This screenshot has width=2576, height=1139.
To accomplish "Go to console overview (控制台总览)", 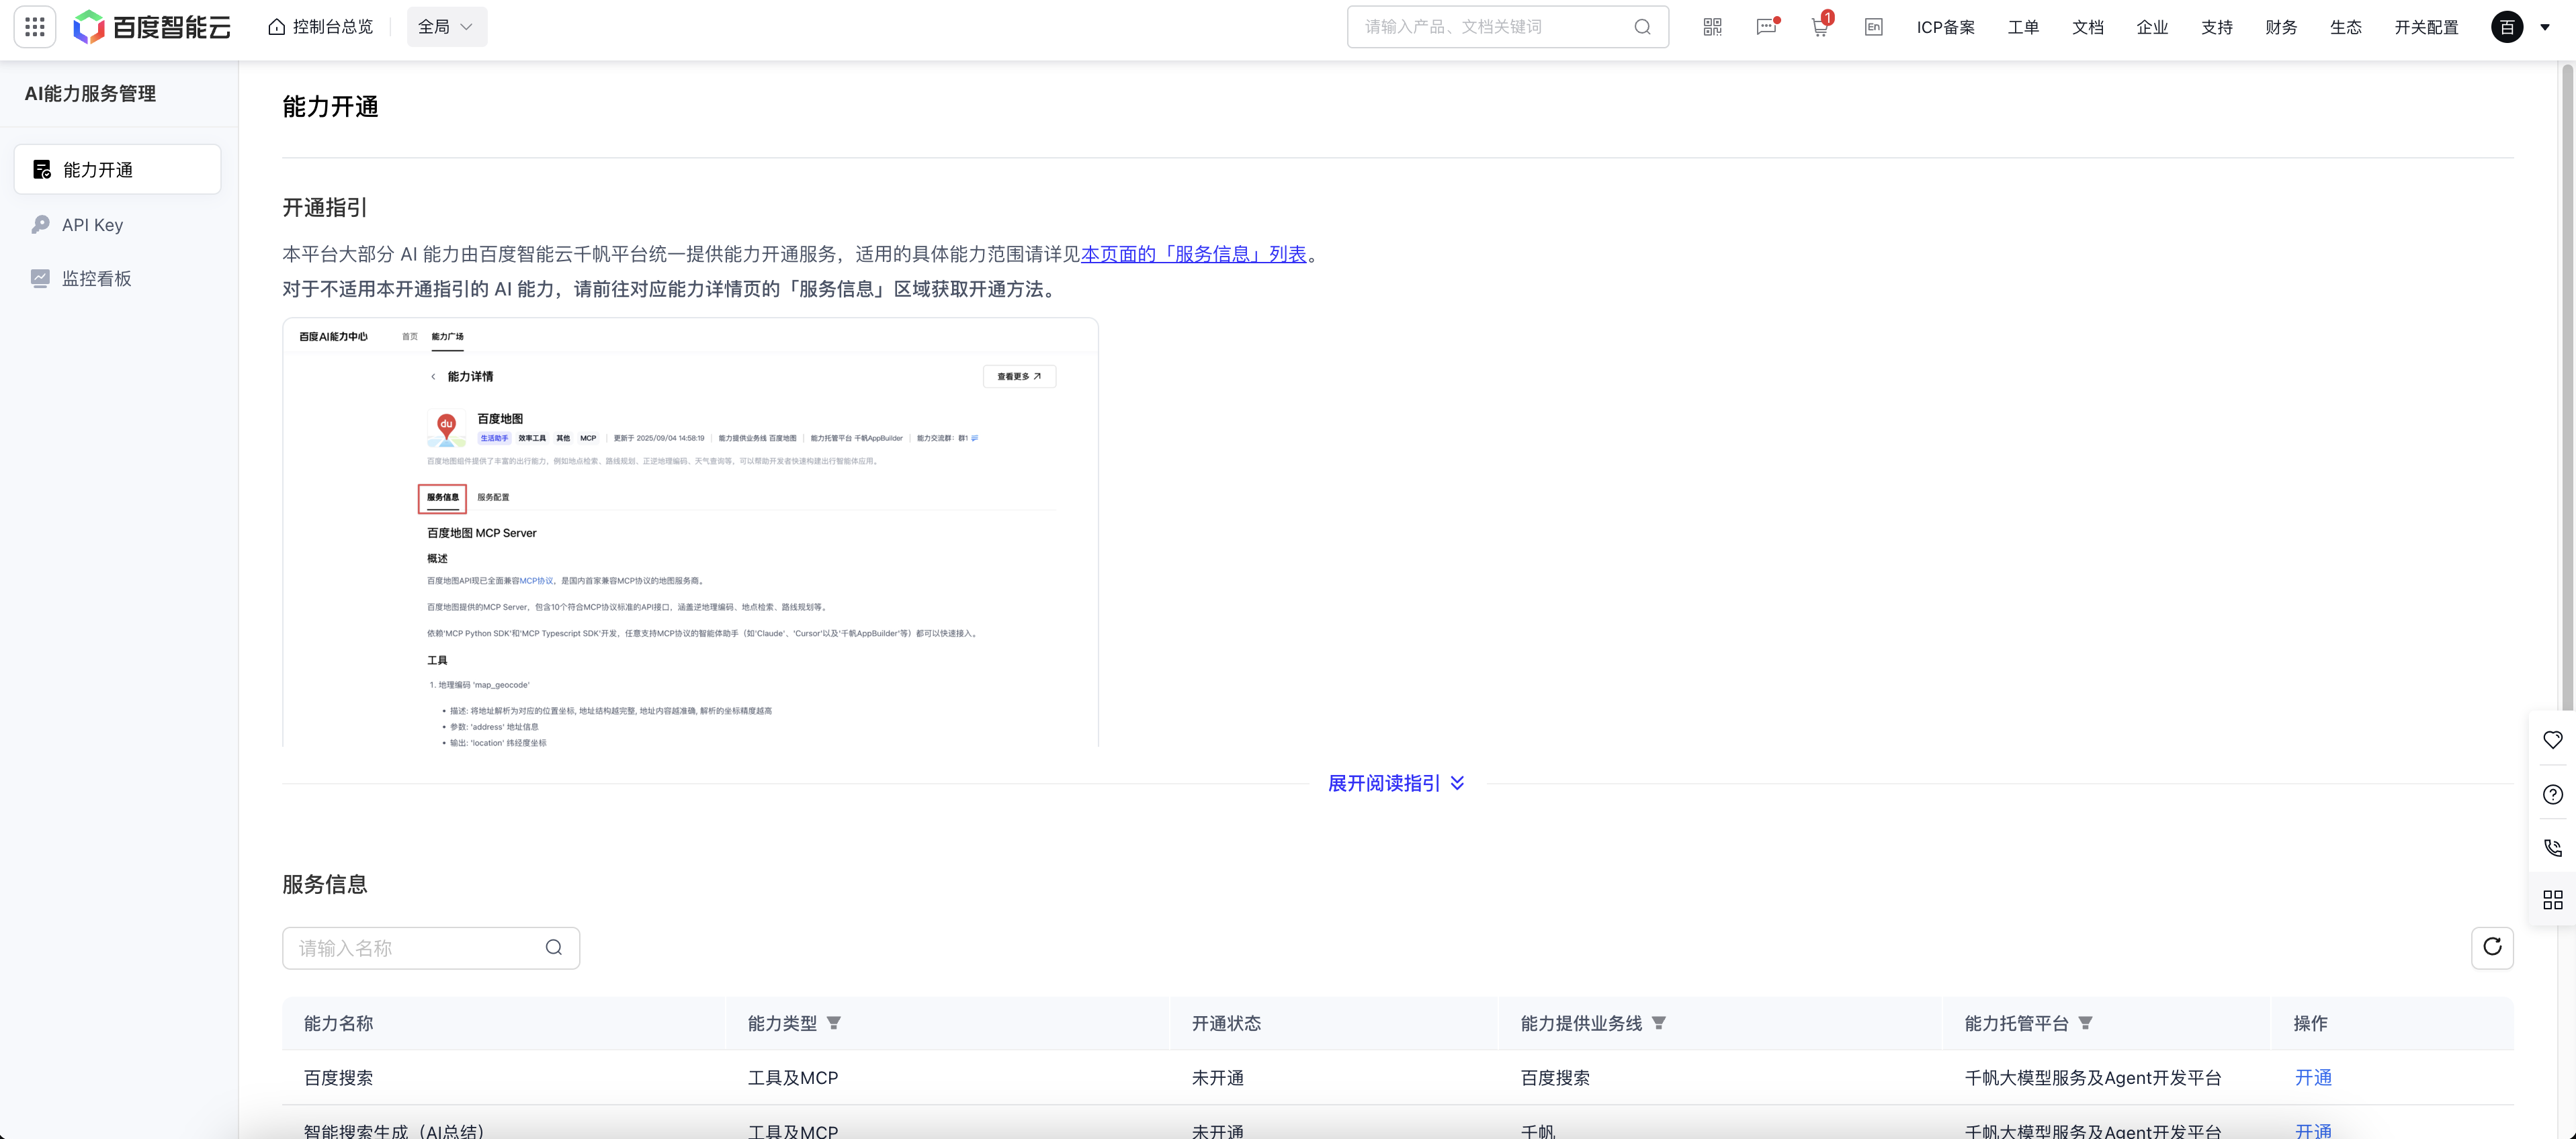I will tap(320, 27).
